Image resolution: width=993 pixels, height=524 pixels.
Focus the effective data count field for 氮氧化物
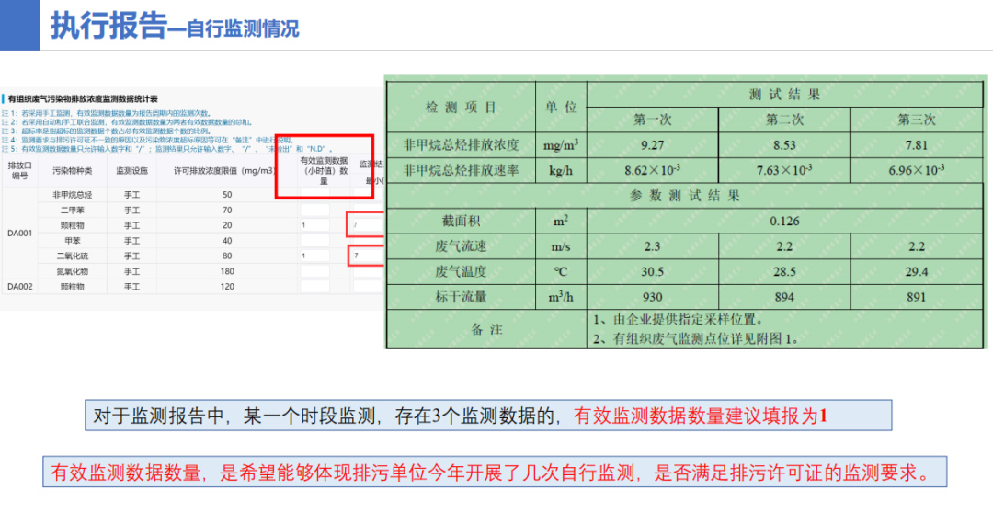[314, 271]
